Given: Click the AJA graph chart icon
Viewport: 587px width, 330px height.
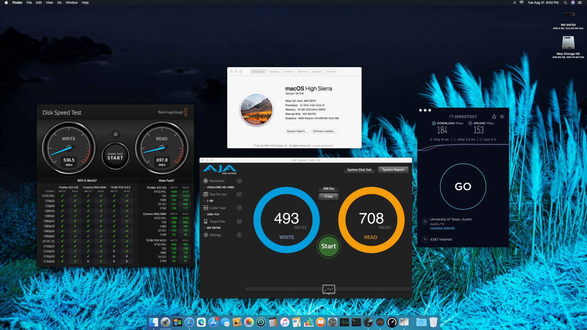Looking at the screenshot, I should tap(328, 289).
